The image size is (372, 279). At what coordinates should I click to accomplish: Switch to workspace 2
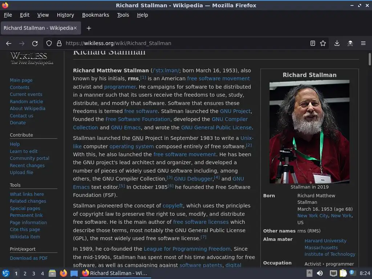[25, 274]
